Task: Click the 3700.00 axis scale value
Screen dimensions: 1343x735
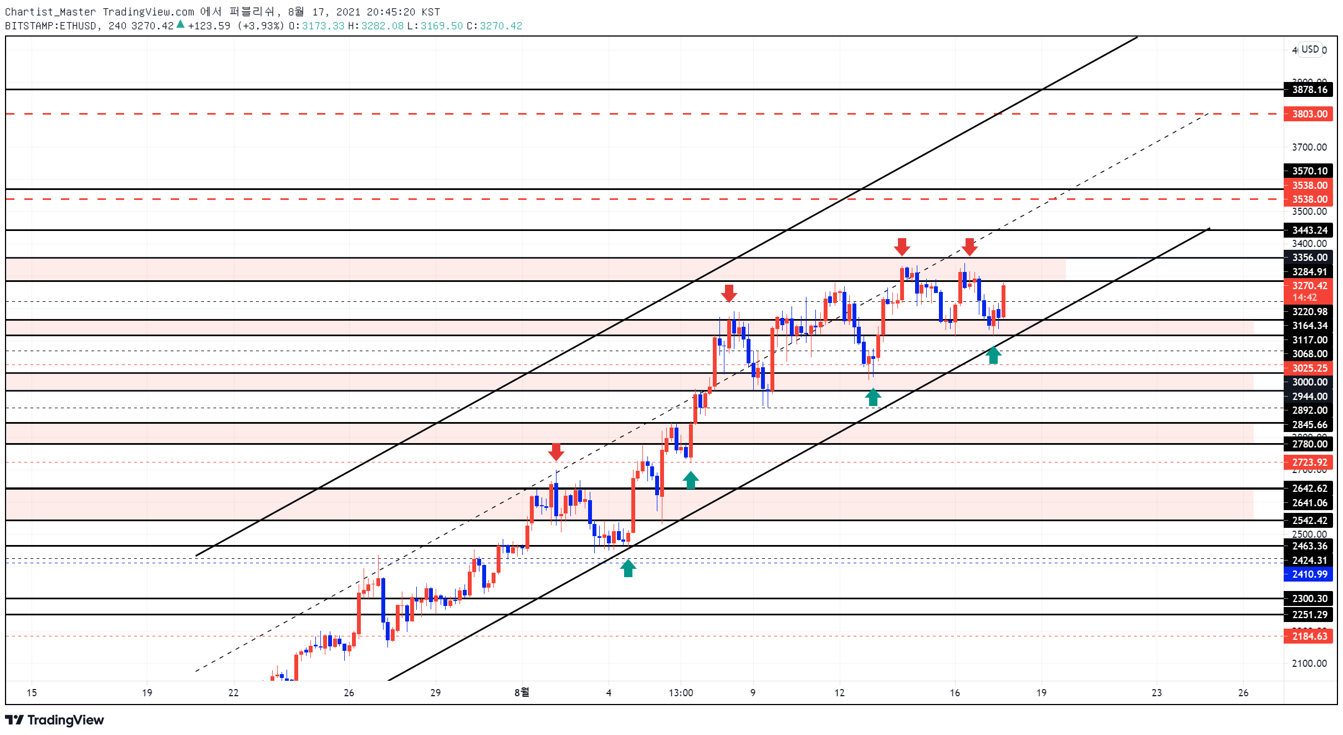Action: (1309, 147)
